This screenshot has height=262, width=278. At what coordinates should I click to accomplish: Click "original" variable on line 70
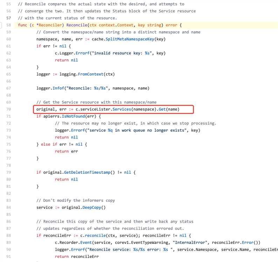click(46, 109)
